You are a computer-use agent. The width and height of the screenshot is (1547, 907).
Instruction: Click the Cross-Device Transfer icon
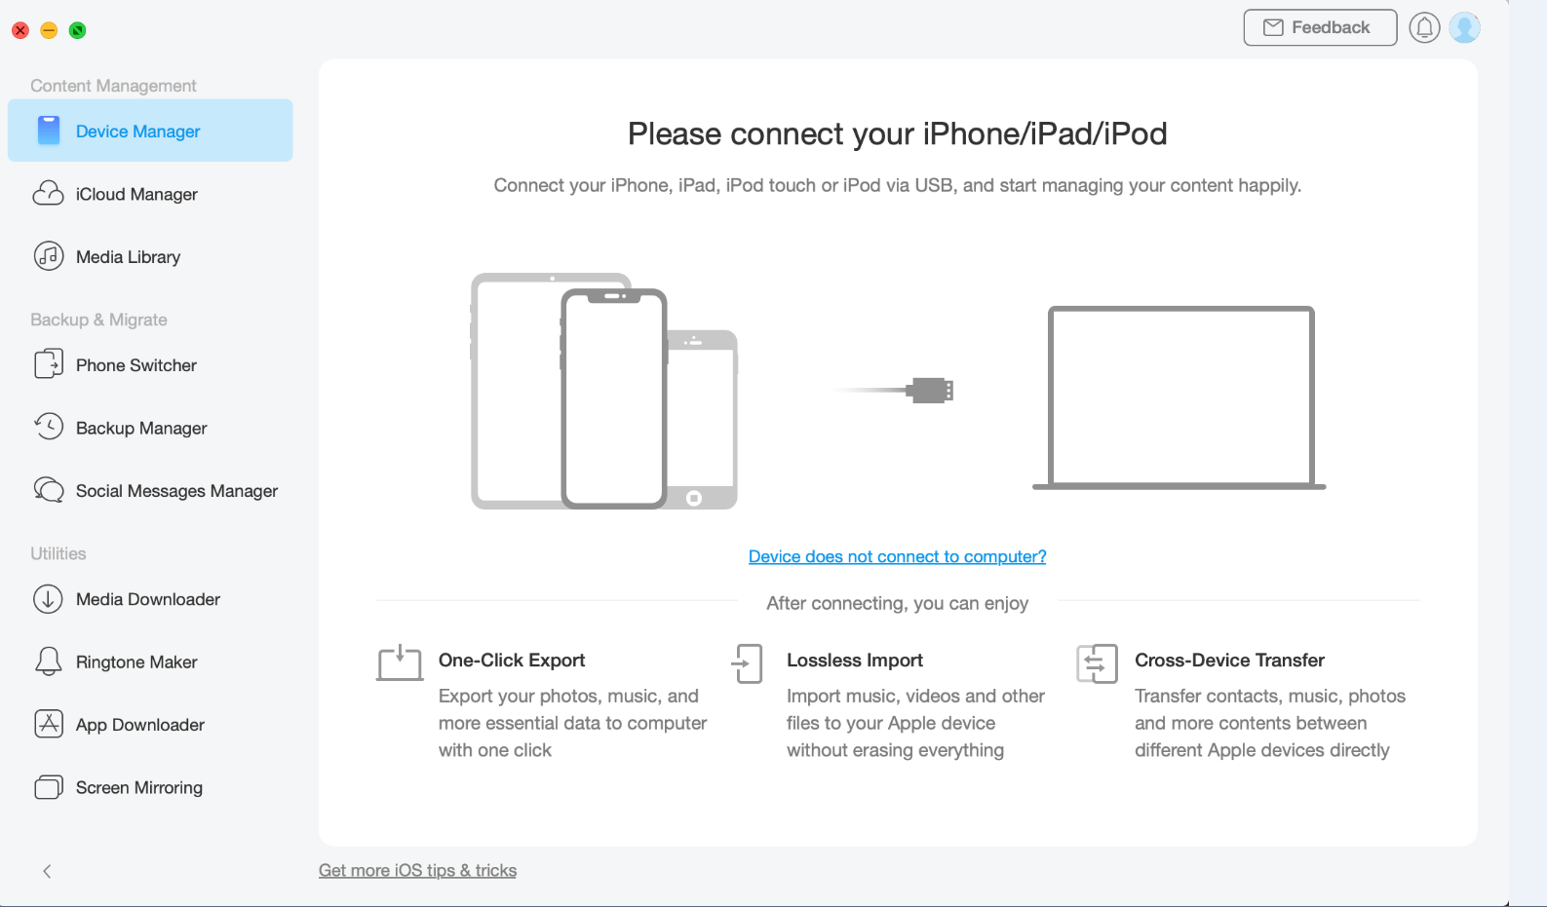click(1096, 663)
